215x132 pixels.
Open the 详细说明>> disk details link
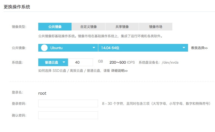point(119,71)
